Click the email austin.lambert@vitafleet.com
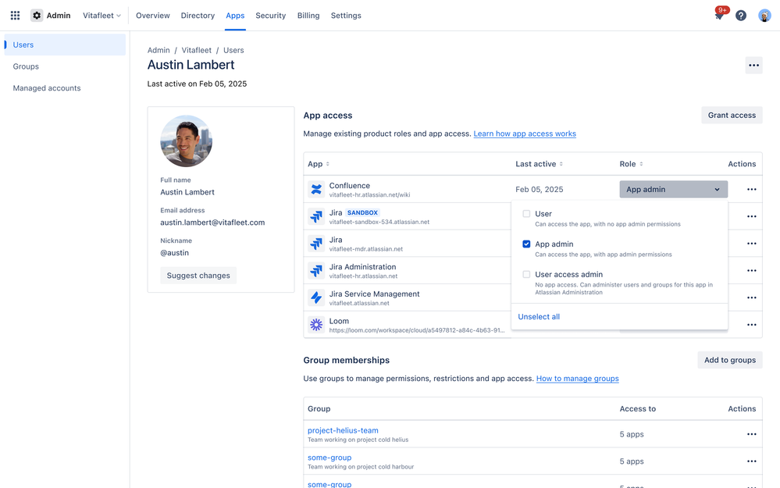Viewport: 780px width, 488px height. pos(212,223)
